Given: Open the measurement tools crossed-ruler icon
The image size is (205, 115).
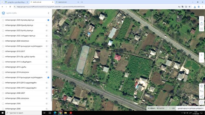Looking at the screenshot, I should click(201, 29).
